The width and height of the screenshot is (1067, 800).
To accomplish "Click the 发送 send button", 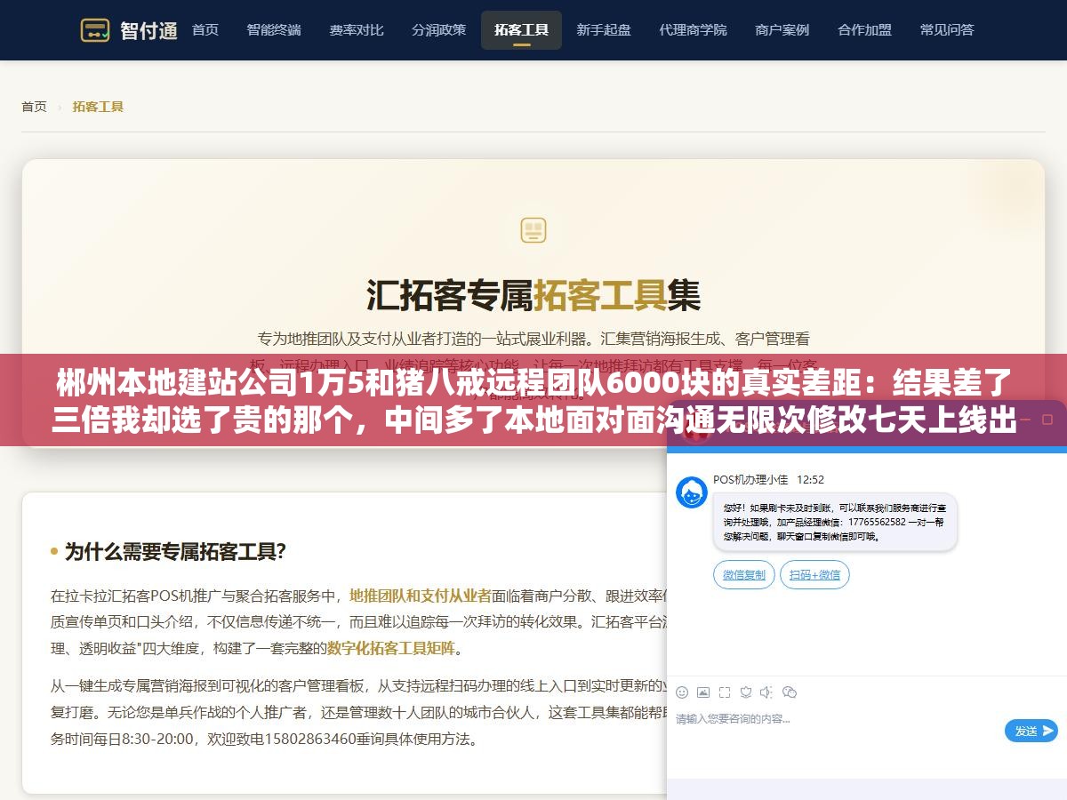I will pos(1031,731).
